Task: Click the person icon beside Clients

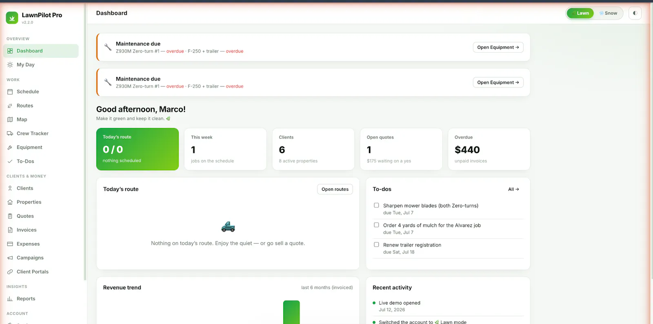Action: point(10,188)
